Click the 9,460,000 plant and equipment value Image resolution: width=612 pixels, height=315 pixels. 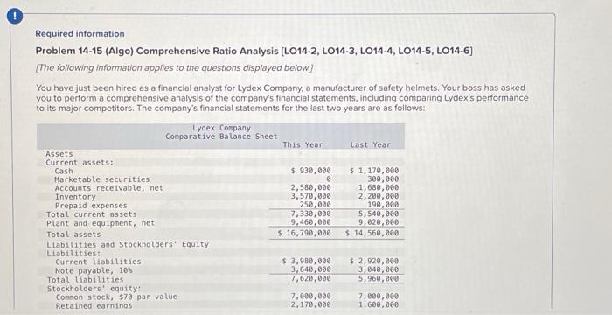(311, 222)
